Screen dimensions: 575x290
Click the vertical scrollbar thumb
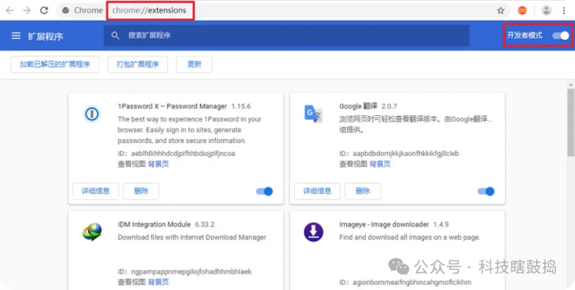[571, 122]
